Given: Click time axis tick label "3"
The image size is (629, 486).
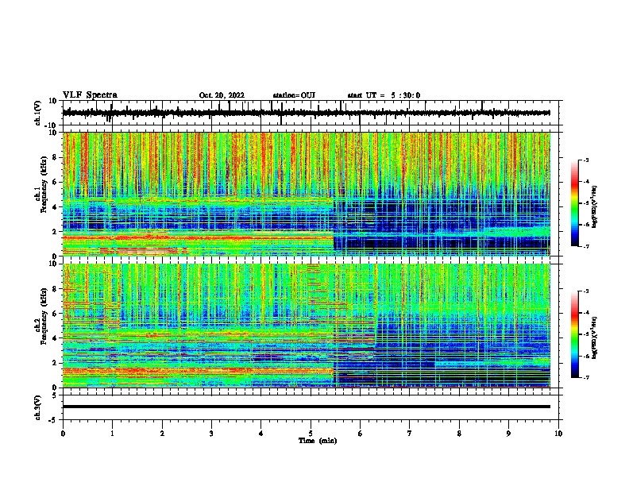Looking at the screenshot, I should tap(211, 434).
